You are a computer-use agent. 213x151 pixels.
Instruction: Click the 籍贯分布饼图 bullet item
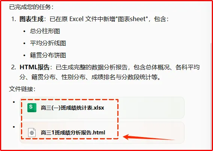point(48,55)
